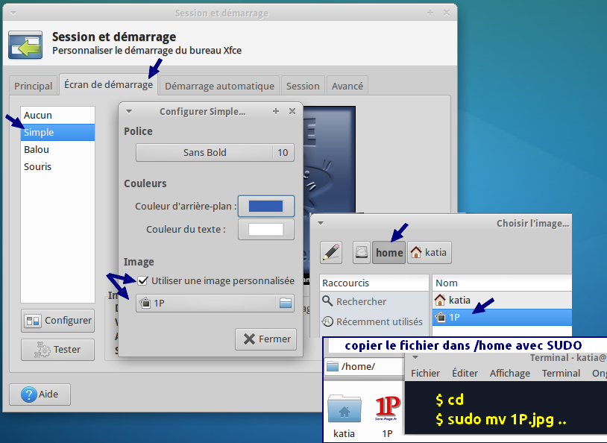Viewport: 607px width, 443px height.
Task: Open the 1P image file chooser combo
Action: [205, 303]
